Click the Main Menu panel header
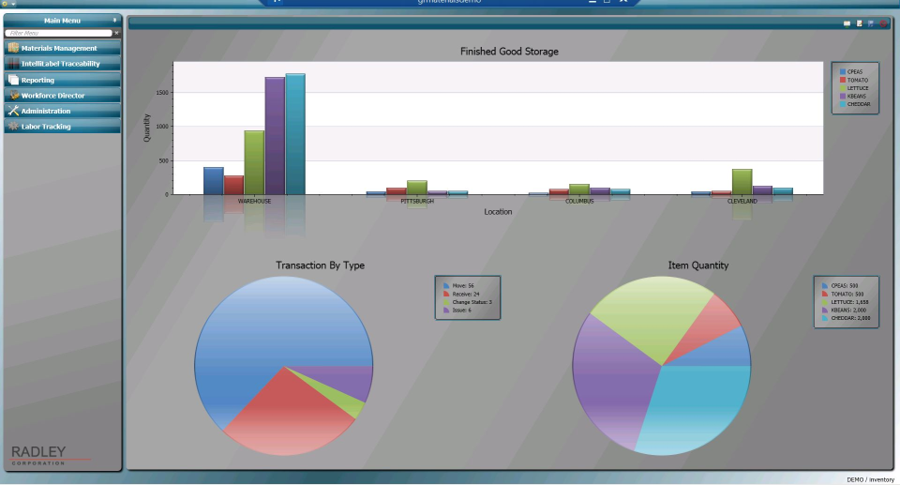Screen dimensions: 900x485 pyautogui.click(x=63, y=20)
